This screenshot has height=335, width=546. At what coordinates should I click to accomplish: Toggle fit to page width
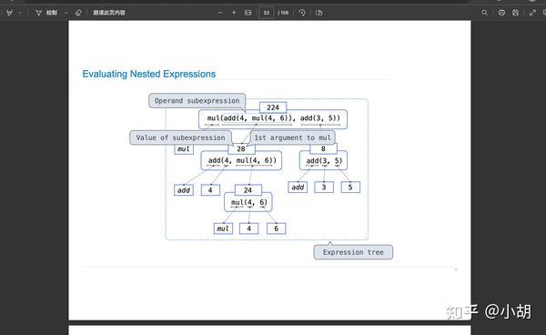[248, 13]
